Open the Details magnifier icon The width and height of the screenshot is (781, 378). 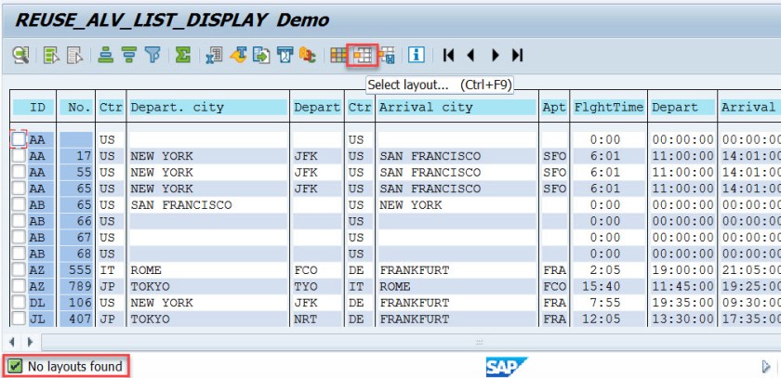pos(20,55)
